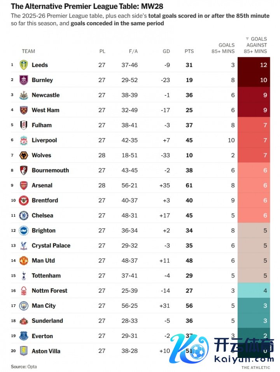Viewport: 280px width, 372px height.
Task: Click the TEAM column header
Action: point(28,51)
